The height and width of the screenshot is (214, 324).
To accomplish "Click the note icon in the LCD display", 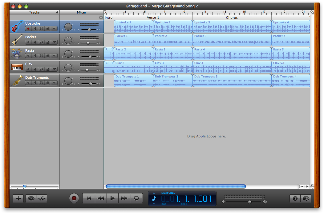I will pos(154,198).
